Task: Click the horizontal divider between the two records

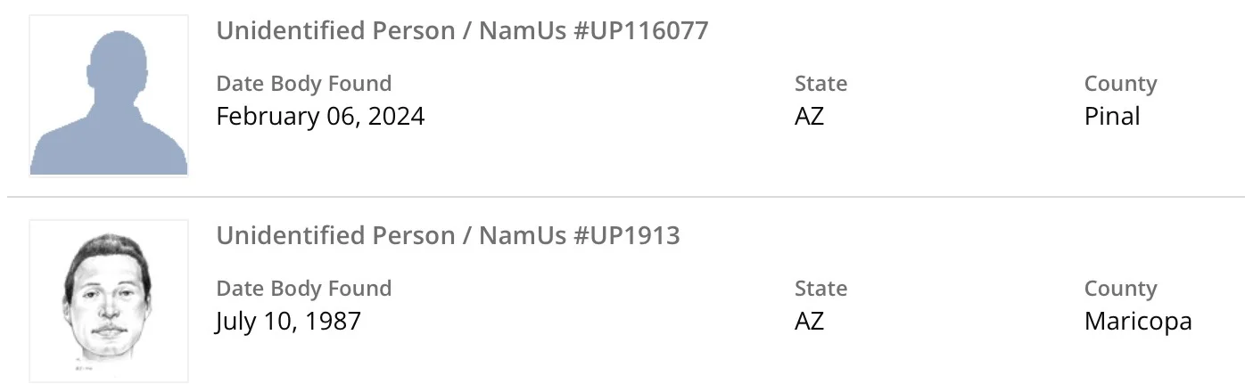Action: [624, 197]
